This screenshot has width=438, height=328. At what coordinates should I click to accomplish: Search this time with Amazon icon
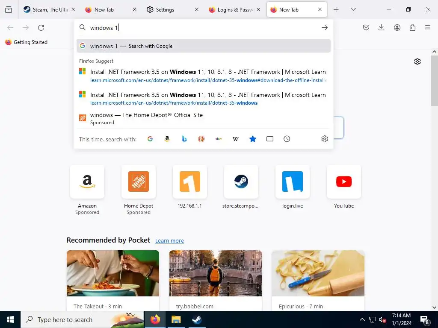[167, 139]
